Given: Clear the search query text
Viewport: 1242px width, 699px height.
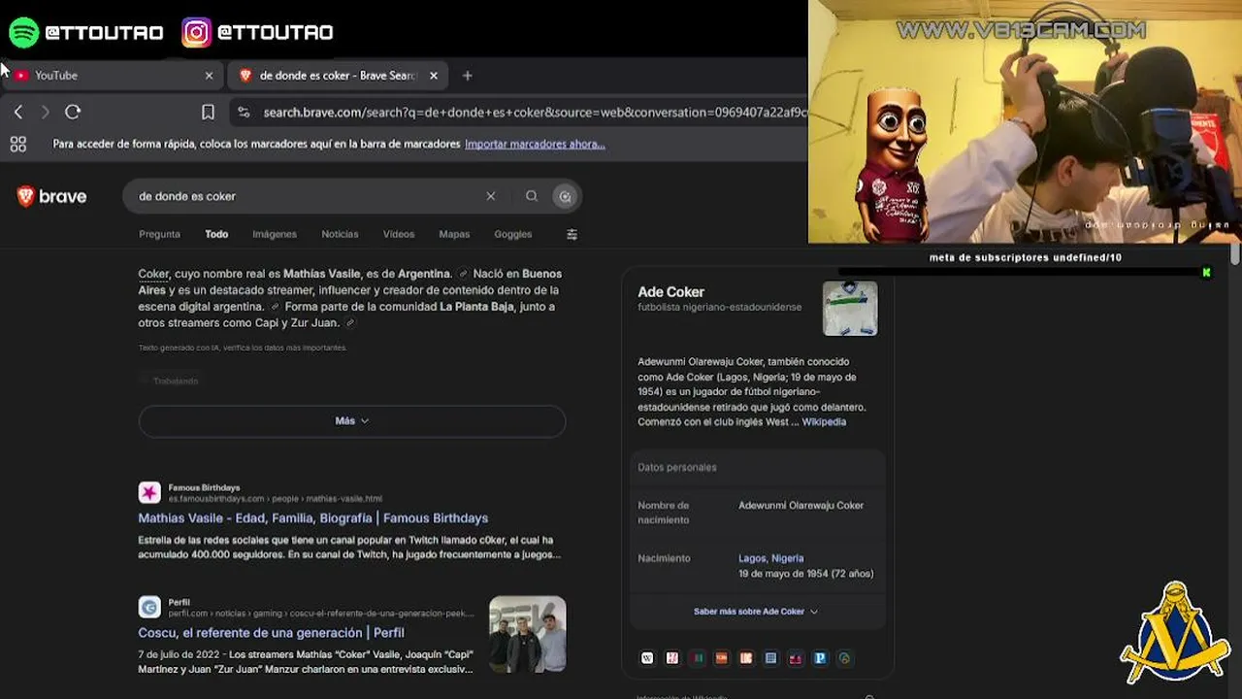Looking at the screenshot, I should pos(491,196).
